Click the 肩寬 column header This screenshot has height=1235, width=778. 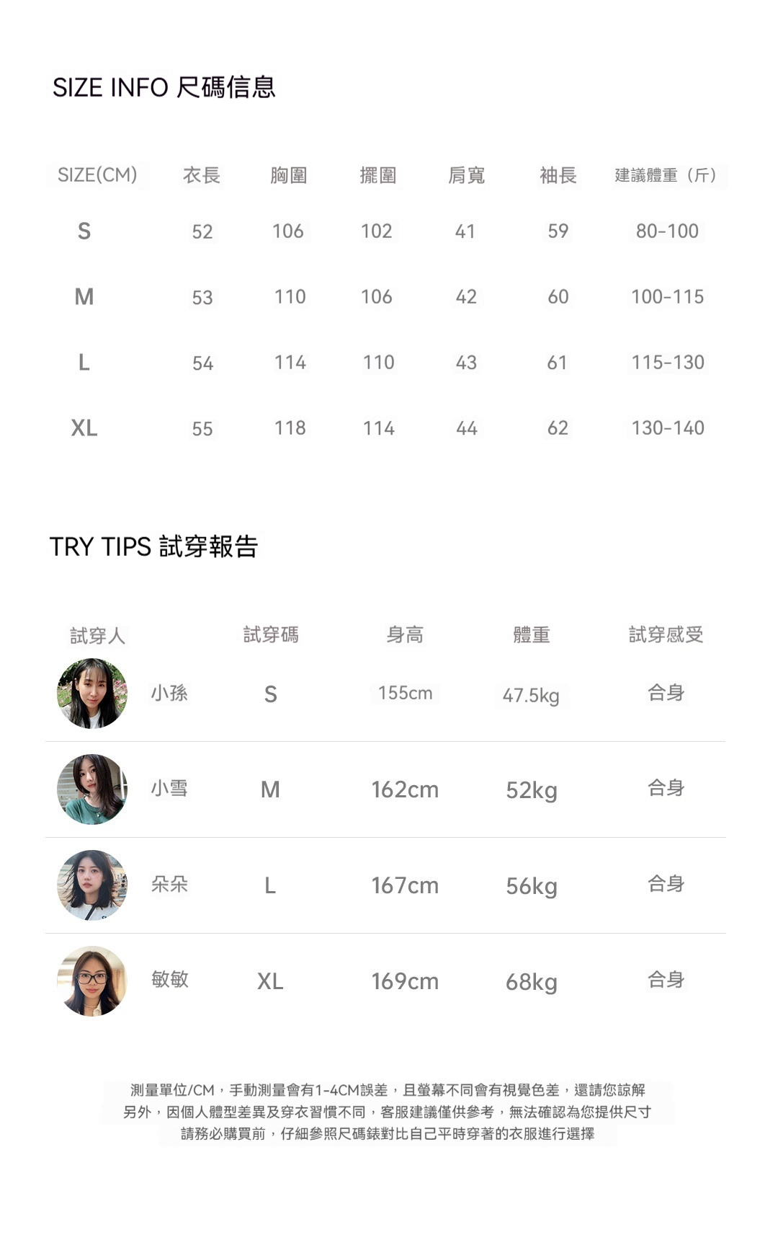(467, 175)
